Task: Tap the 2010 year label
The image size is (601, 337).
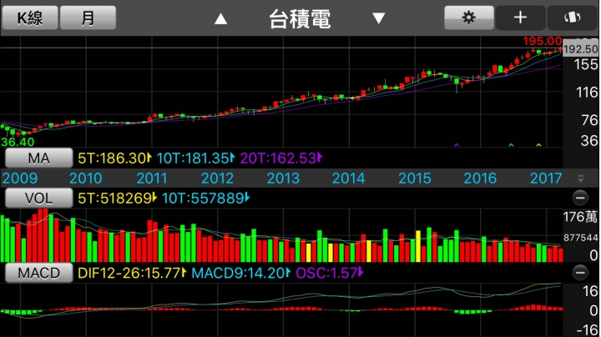Action: tap(85, 179)
